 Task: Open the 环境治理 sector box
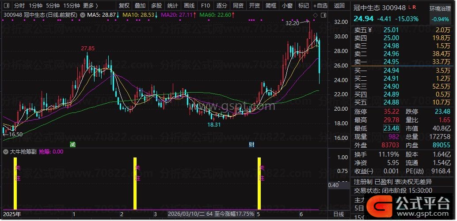pos(440,14)
